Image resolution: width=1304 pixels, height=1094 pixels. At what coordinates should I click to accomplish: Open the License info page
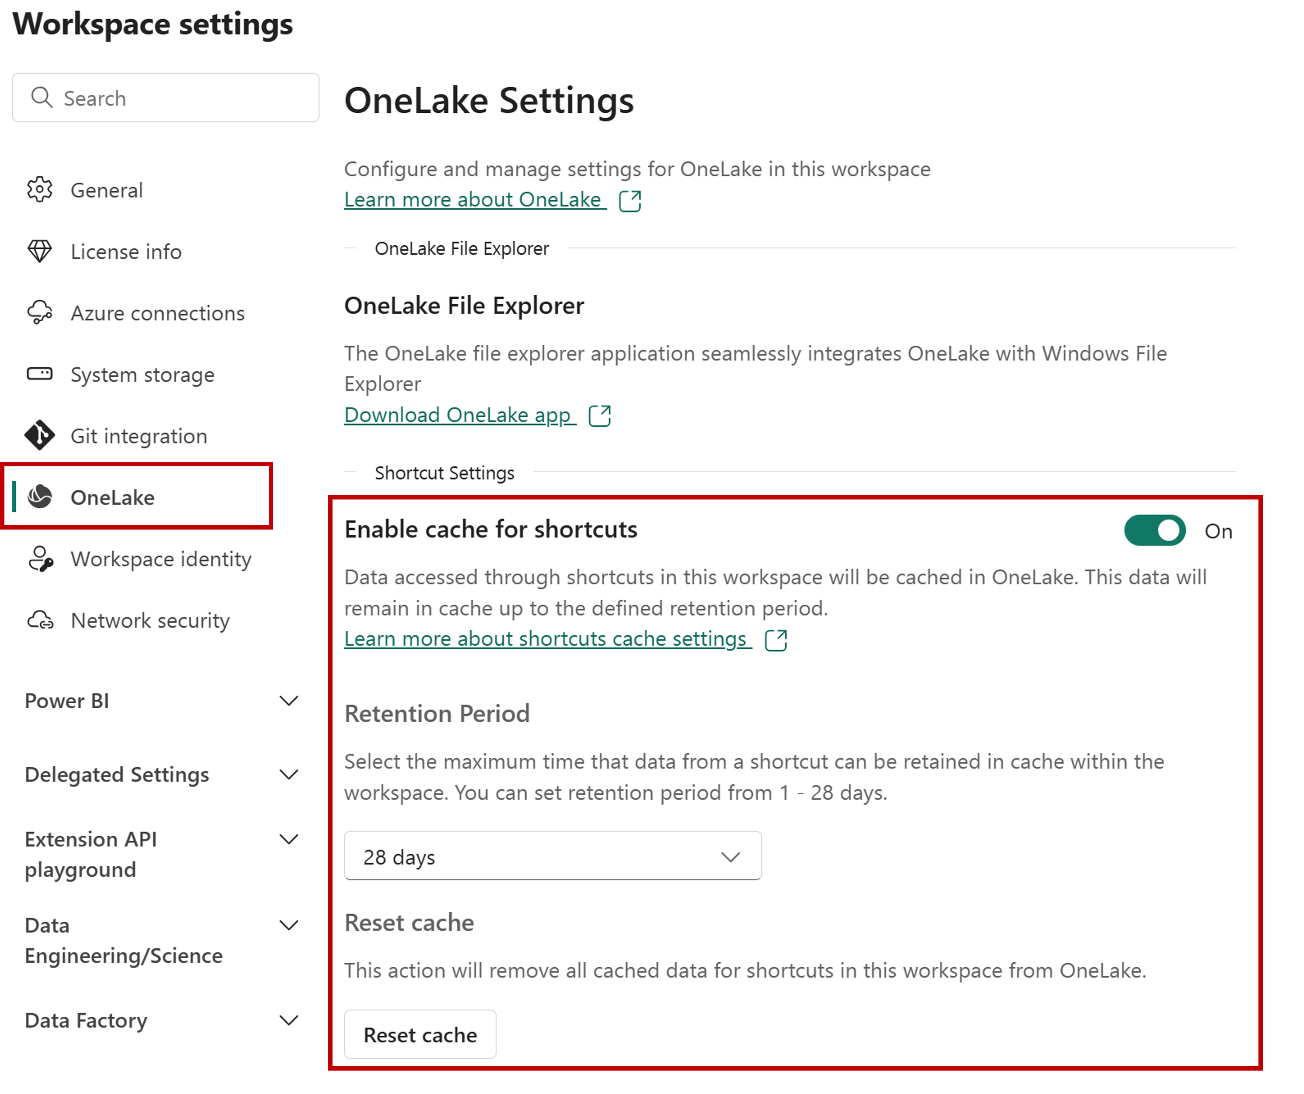pos(126,252)
